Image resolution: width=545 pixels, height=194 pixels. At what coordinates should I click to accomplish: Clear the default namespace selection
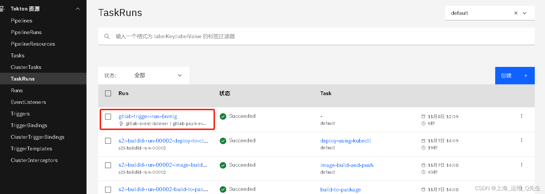pyautogui.click(x=516, y=13)
